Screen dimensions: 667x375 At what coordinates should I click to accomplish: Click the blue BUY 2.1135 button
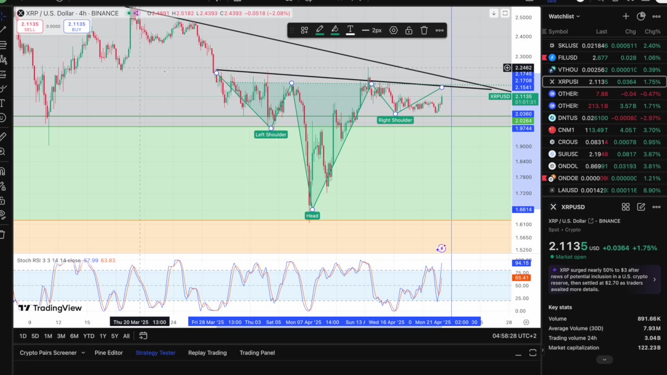pyautogui.click(x=77, y=27)
